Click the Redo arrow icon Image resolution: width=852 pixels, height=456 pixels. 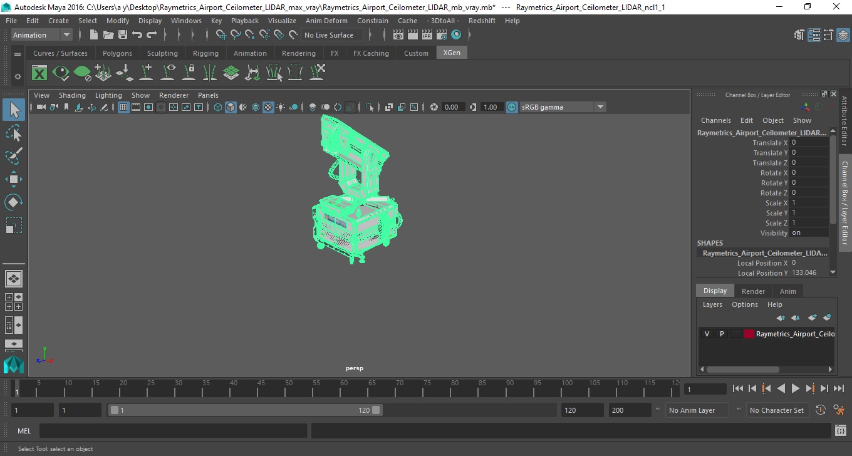[x=152, y=35]
